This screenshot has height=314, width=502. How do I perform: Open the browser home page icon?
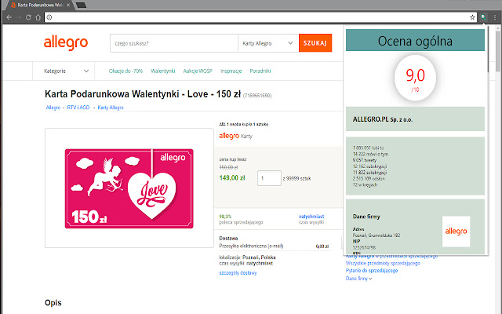click(38, 17)
